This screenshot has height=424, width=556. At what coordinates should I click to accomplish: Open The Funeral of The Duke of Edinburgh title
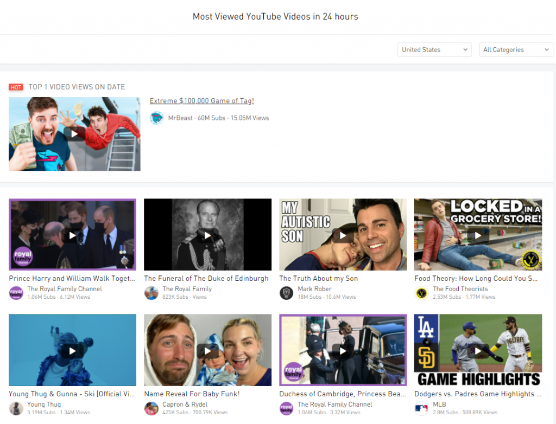coord(206,278)
